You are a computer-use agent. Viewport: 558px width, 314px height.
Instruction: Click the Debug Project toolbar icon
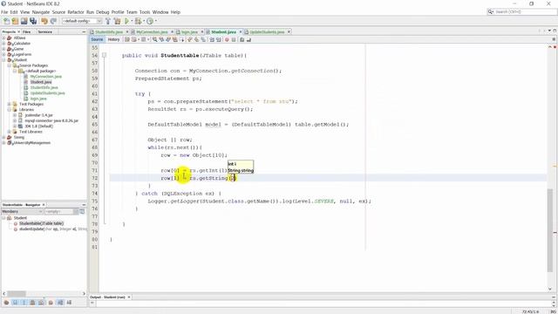(139, 21)
